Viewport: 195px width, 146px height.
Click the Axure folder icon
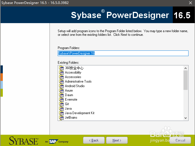pyautogui.click(x=61, y=90)
